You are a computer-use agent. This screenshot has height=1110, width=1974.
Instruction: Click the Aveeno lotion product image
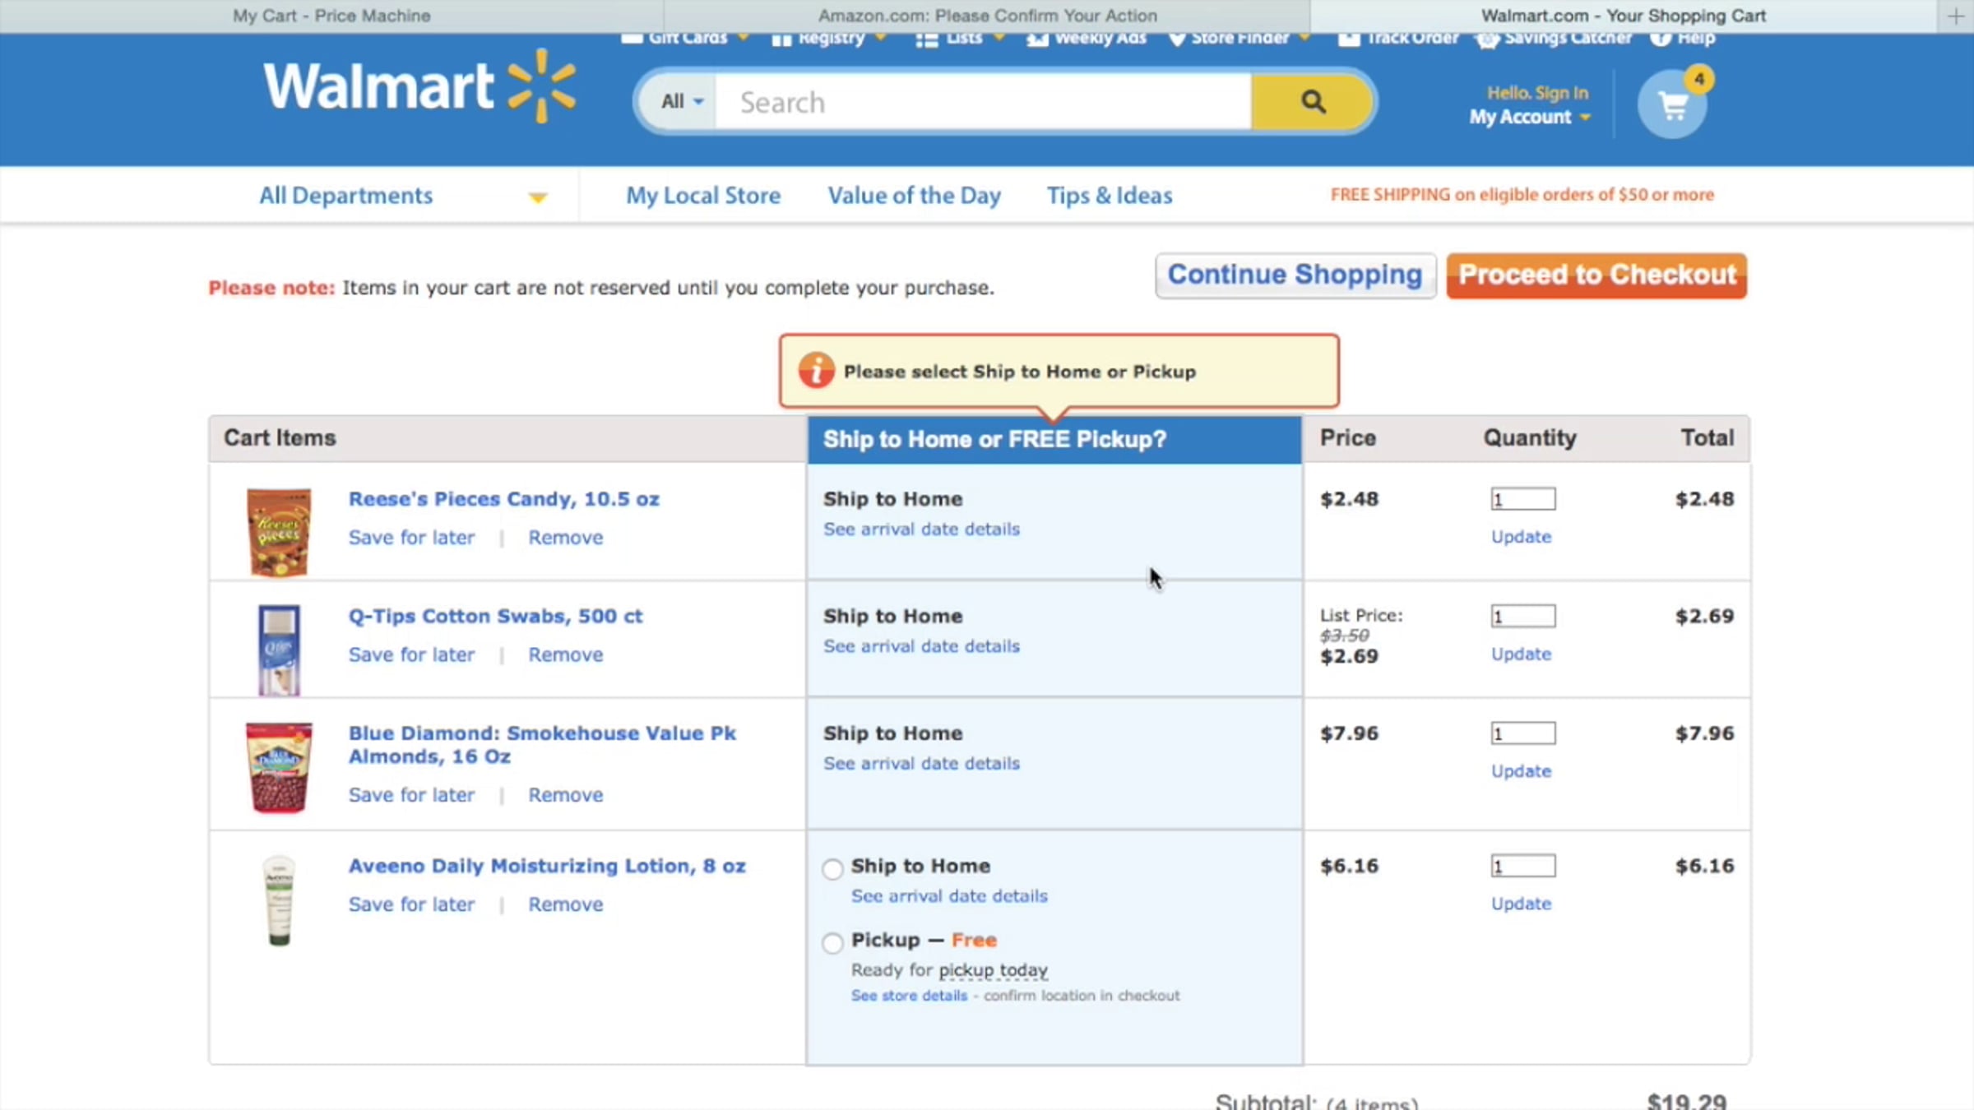tap(279, 901)
